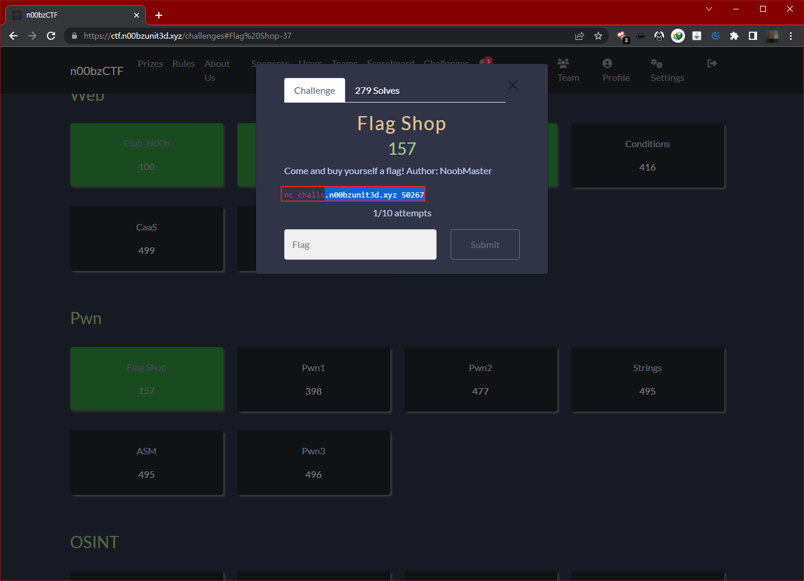Open the Rules page
Viewport: 804px width, 581px height.
[x=183, y=63]
